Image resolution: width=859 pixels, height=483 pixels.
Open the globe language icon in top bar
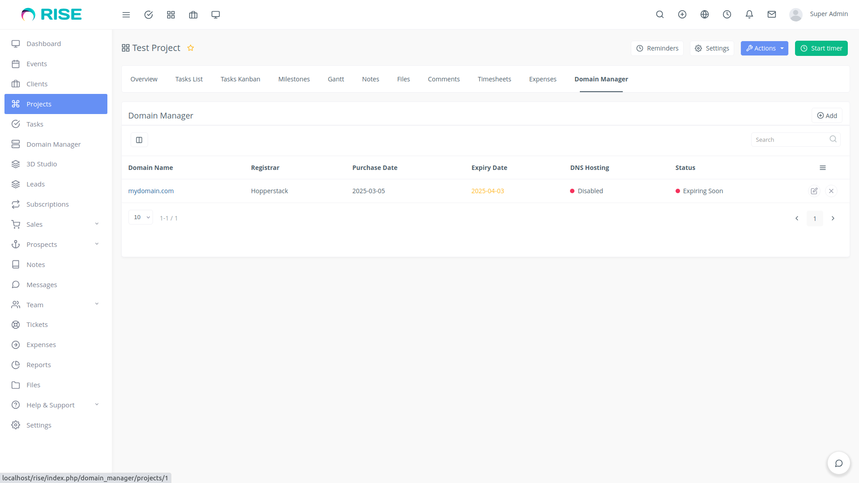click(704, 14)
